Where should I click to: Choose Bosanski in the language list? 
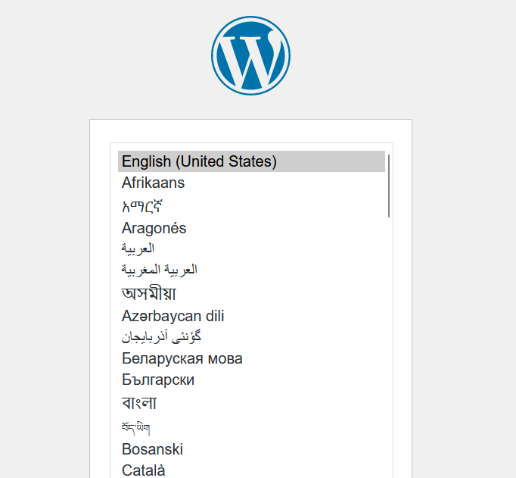(152, 449)
